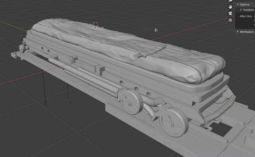Click the zoom magnifier viewport icon
The width and height of the screenshot is (255, 157).
(x=230, y=1)
